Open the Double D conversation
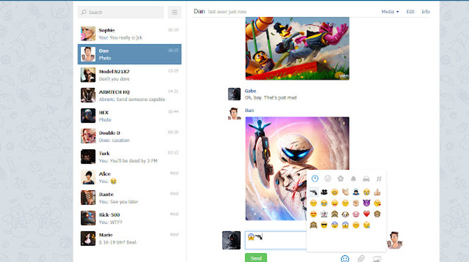The height and width of the screenshot is (262, 469). click(129, 136)
